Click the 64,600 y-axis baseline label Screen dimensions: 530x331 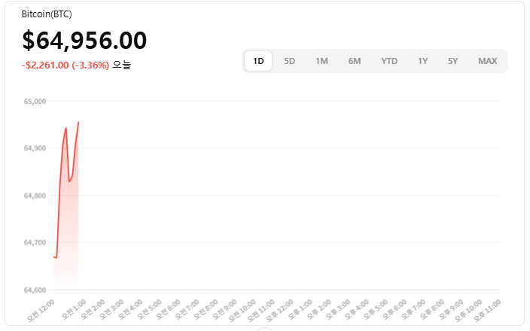35,290
